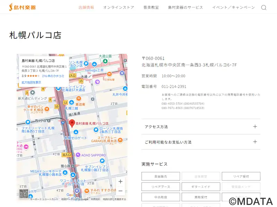
Task: Click the 菓遊庵 restaurant marker
Action: pos(79,98)
